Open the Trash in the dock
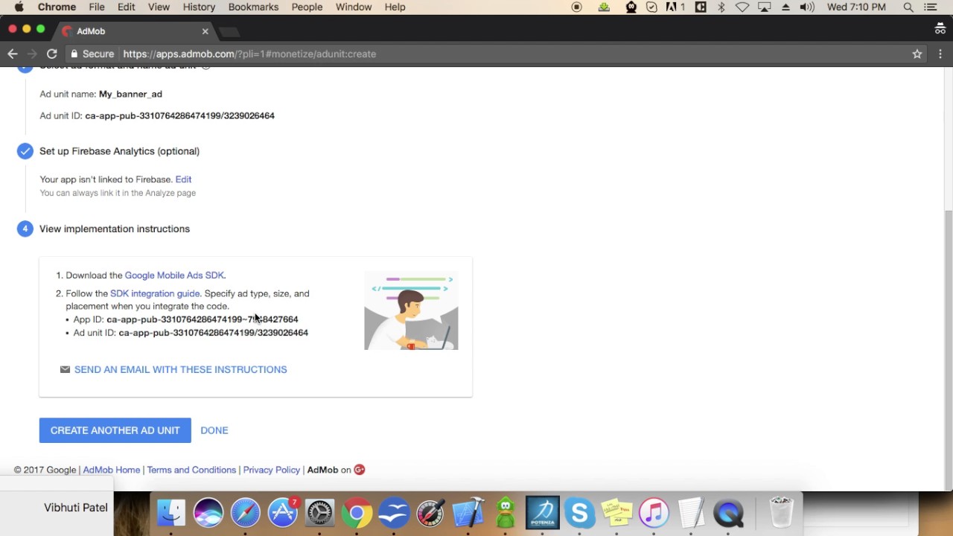953x536 pixels. pos(781,512)
